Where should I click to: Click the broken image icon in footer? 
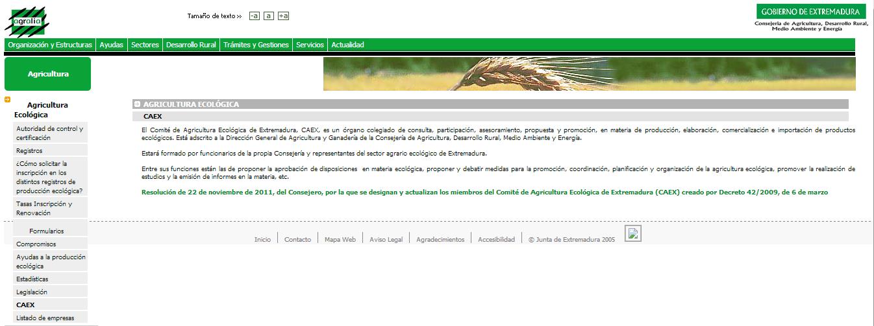632,234
